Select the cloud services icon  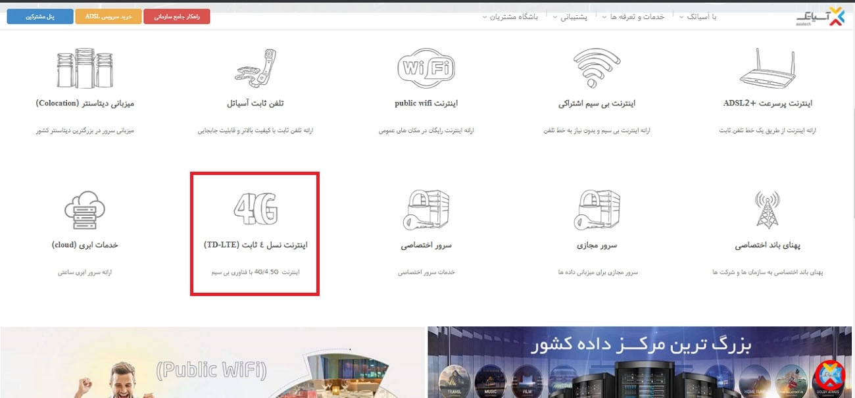[x=85, y=211]
